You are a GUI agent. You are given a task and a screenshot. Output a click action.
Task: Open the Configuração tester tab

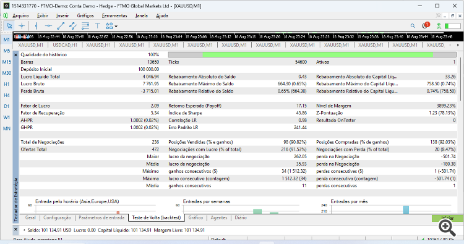57,217
